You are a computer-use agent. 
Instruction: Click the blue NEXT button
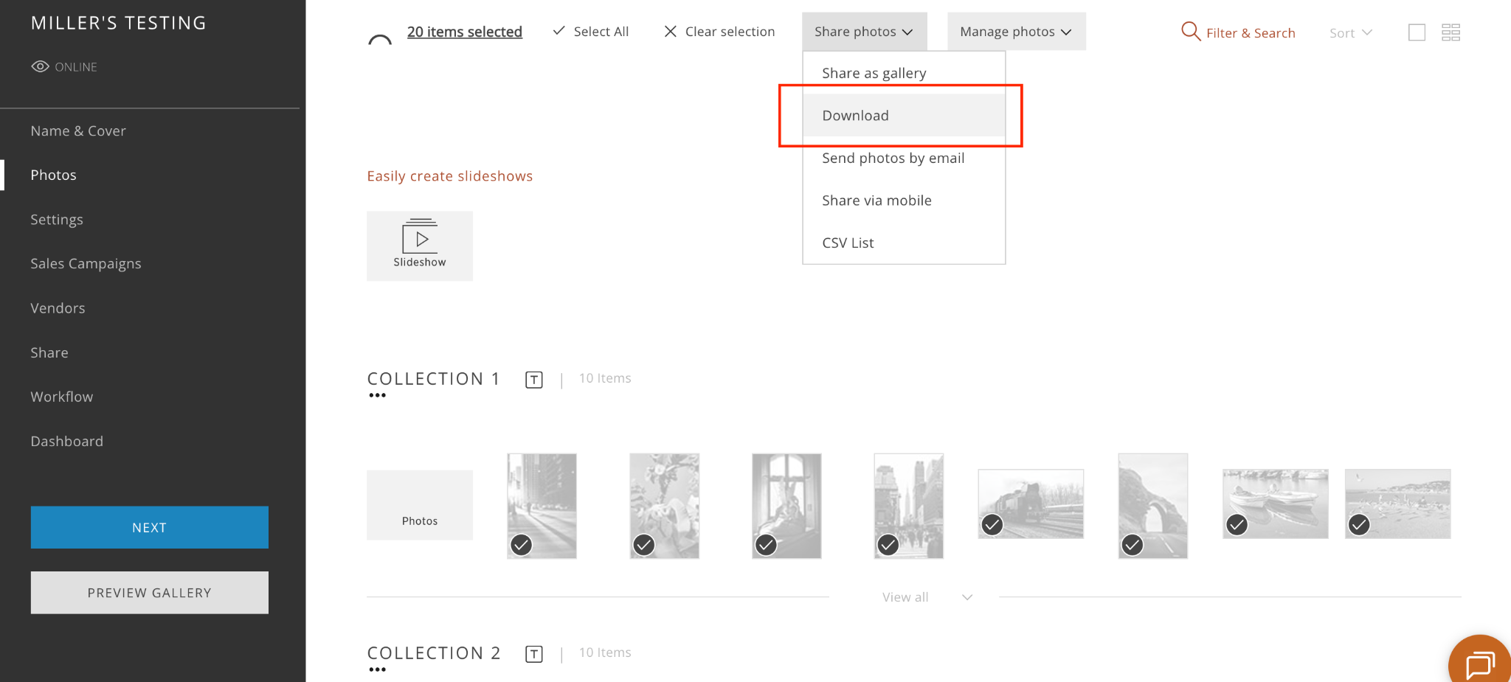(150, 527)
